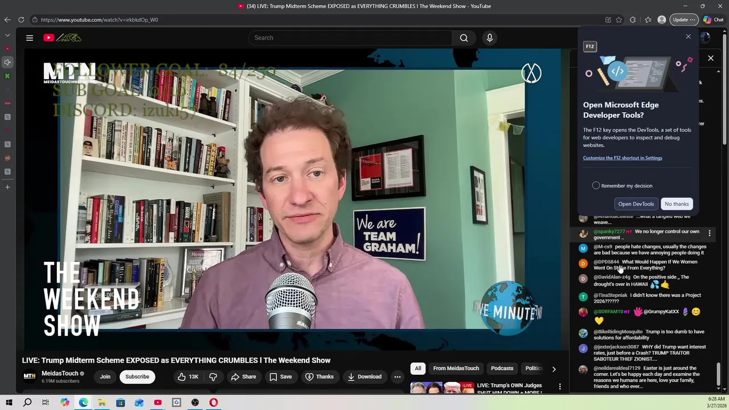729x410 pixels.
Task: Save the video to a playlist
Action: point(280,376)
